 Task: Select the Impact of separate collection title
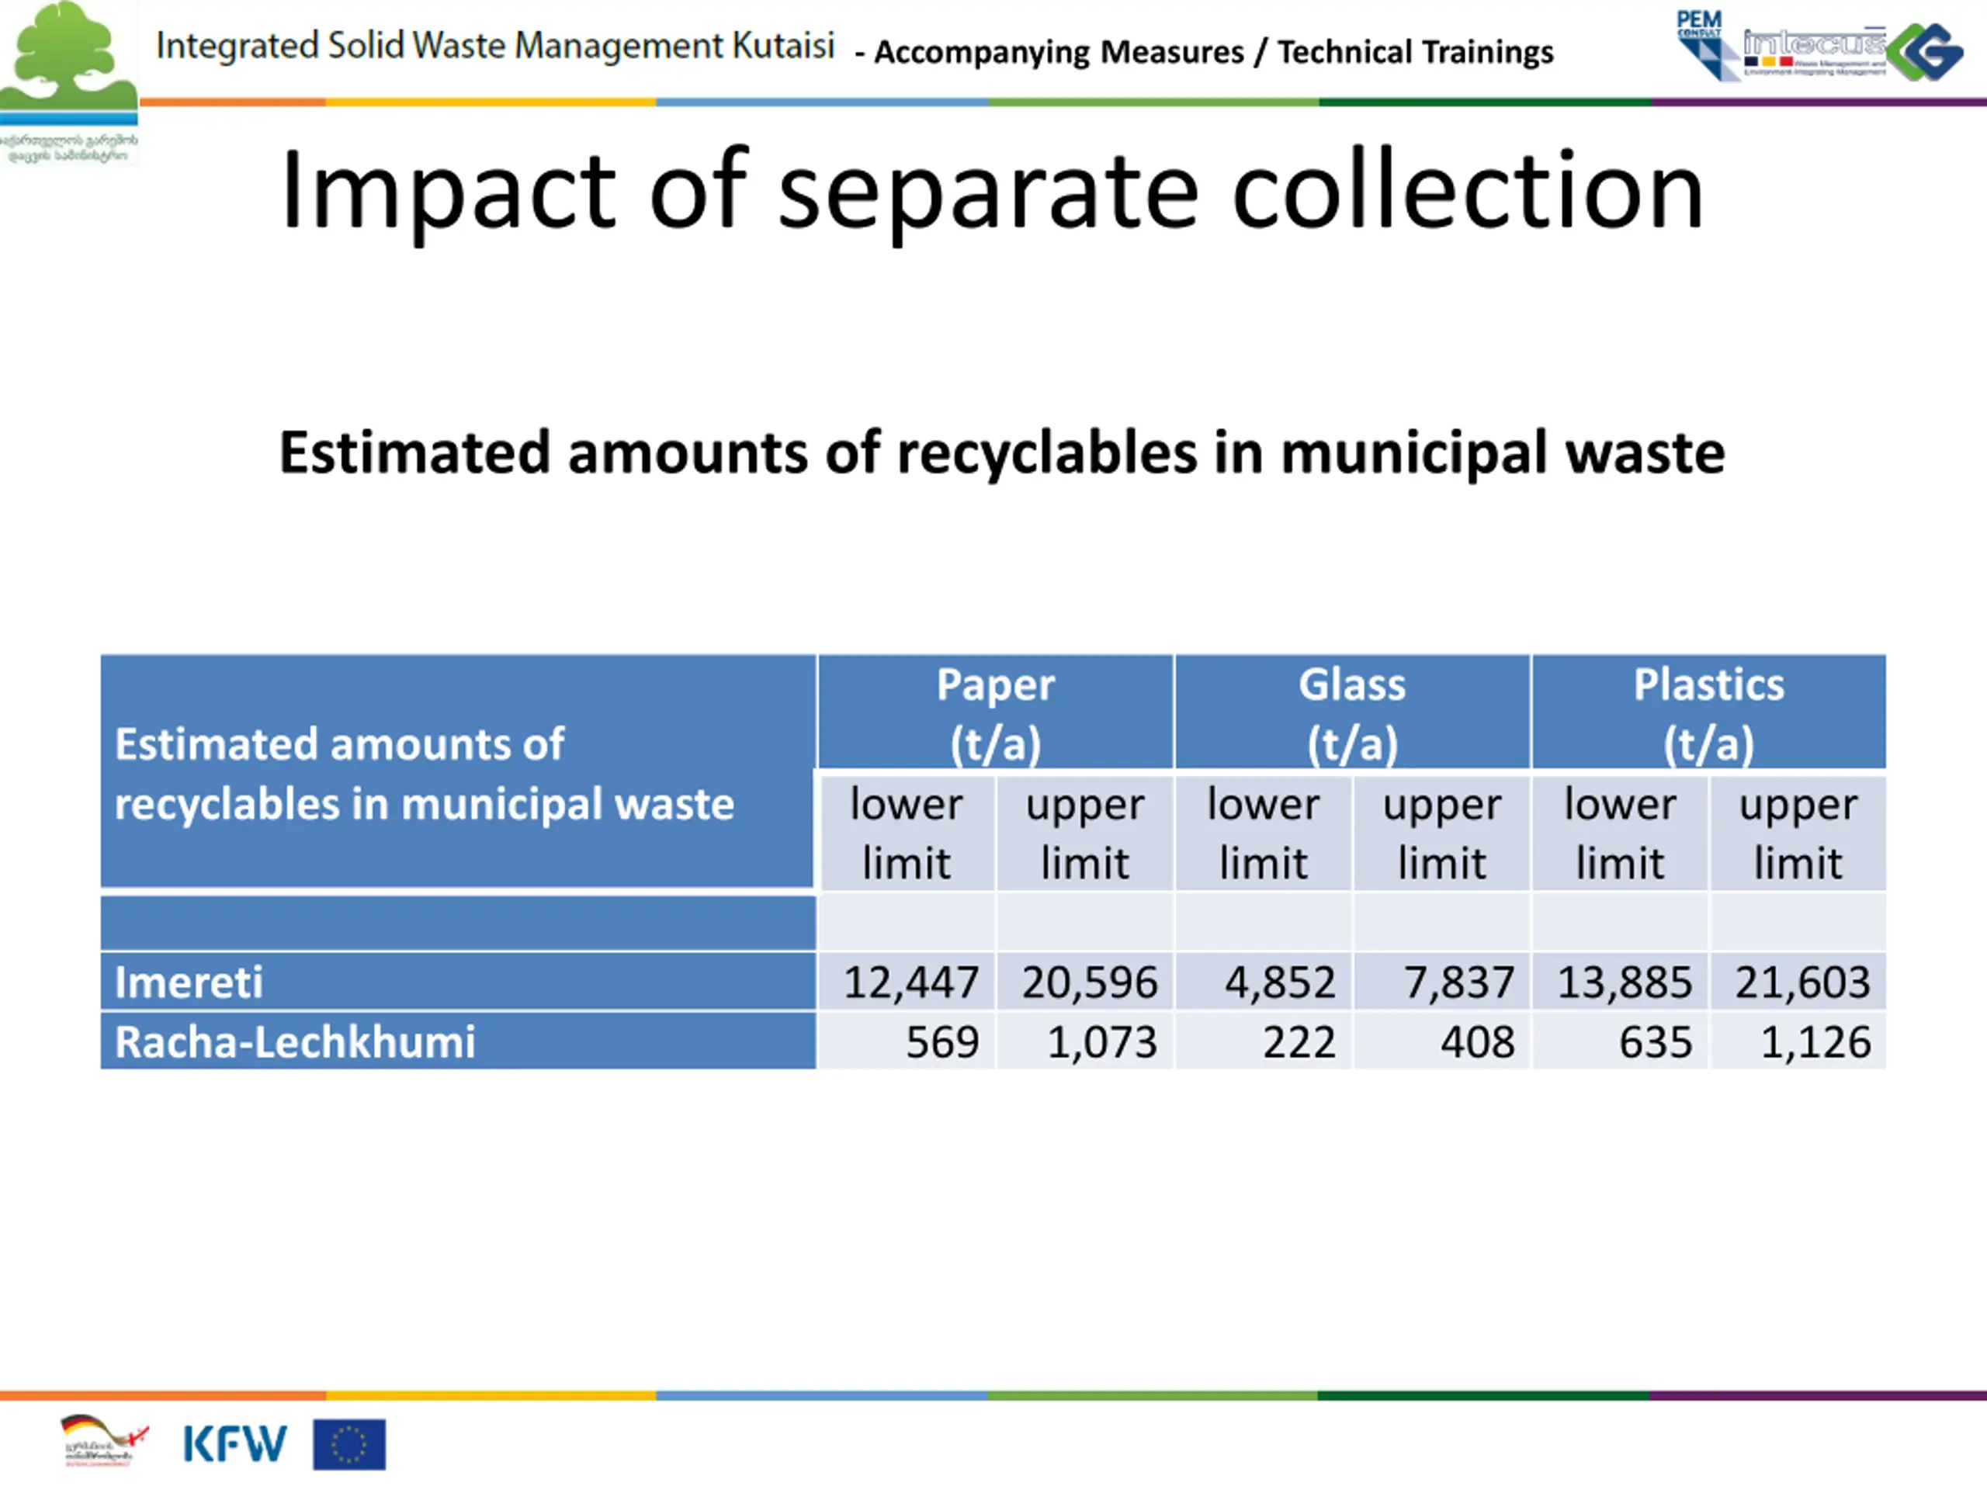coord(992,190)
